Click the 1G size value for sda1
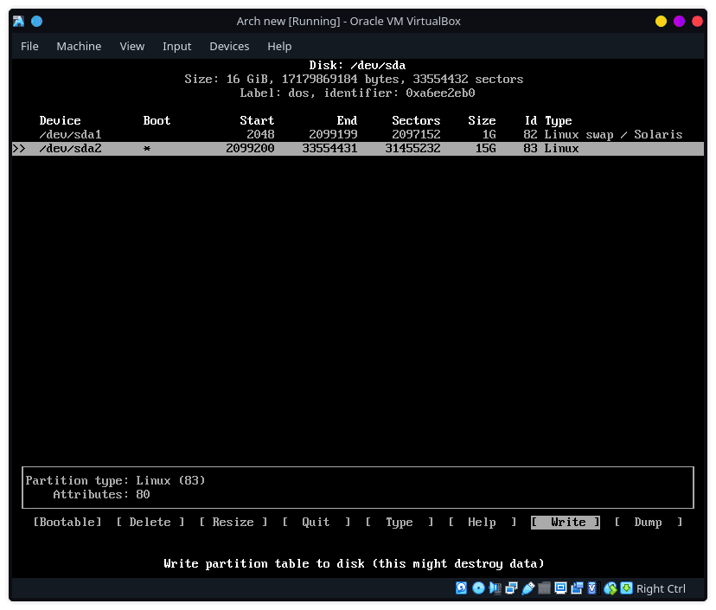Screen dimensions: 716x610 pyautogui.click(x=489, y=134)
